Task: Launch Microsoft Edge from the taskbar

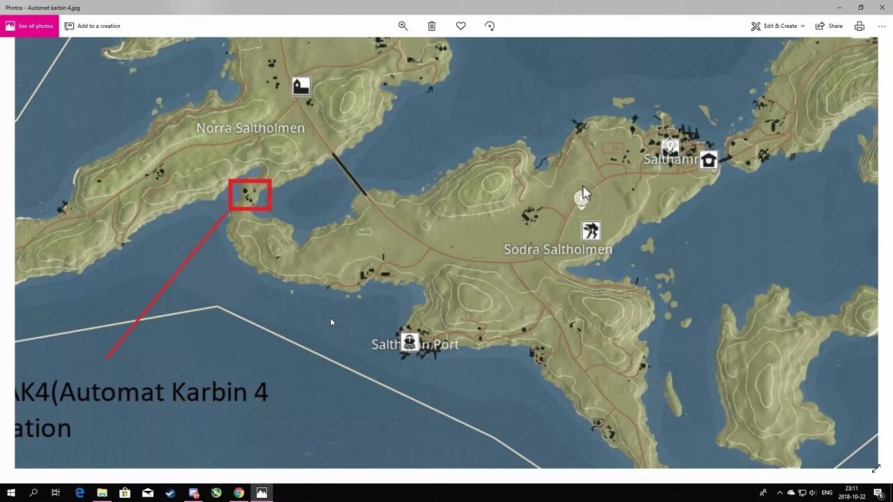Action: click(x=80, y=493)
